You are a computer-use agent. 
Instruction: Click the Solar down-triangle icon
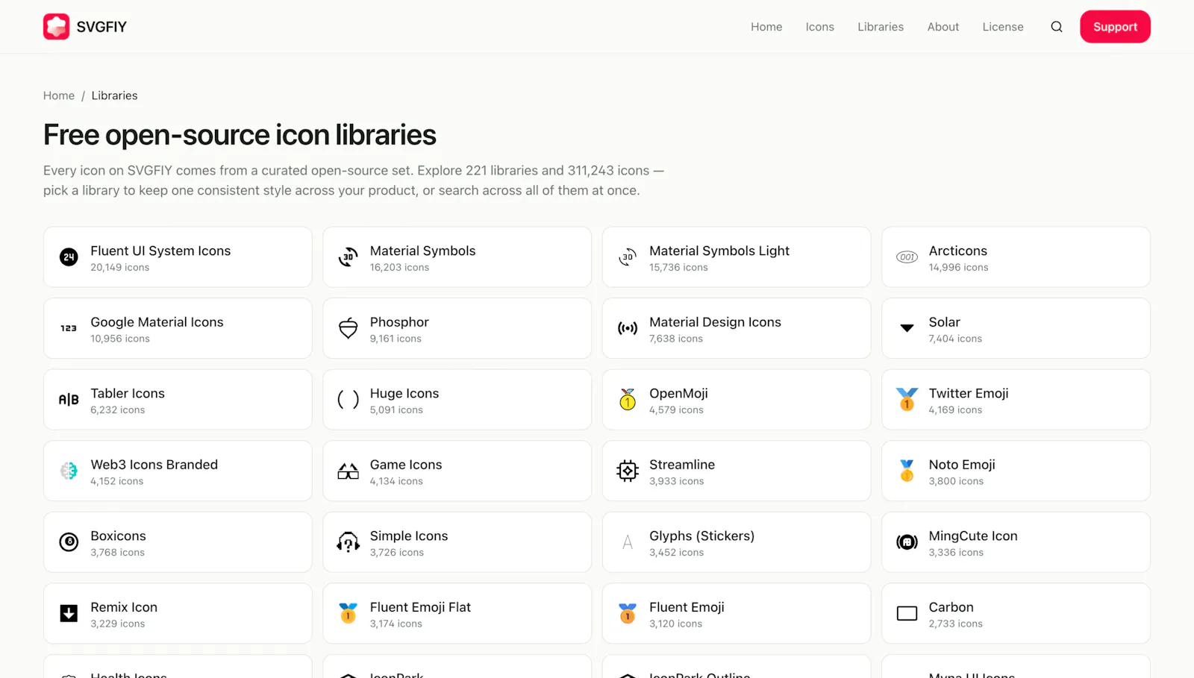pos(907,328)
